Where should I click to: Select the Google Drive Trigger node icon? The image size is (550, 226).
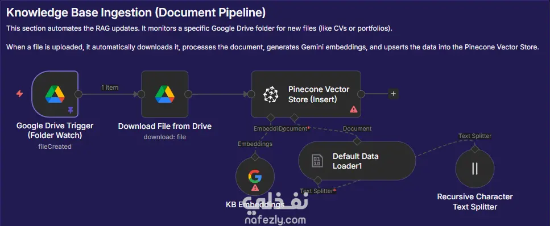pyautogui.click(x=55, y=94)
